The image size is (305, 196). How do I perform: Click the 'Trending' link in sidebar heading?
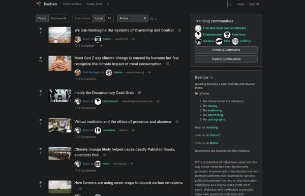point(202,21)
